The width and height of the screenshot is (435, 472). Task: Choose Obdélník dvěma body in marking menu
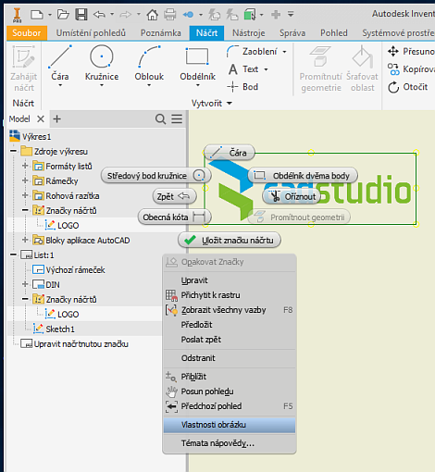(x=303, y=176)
